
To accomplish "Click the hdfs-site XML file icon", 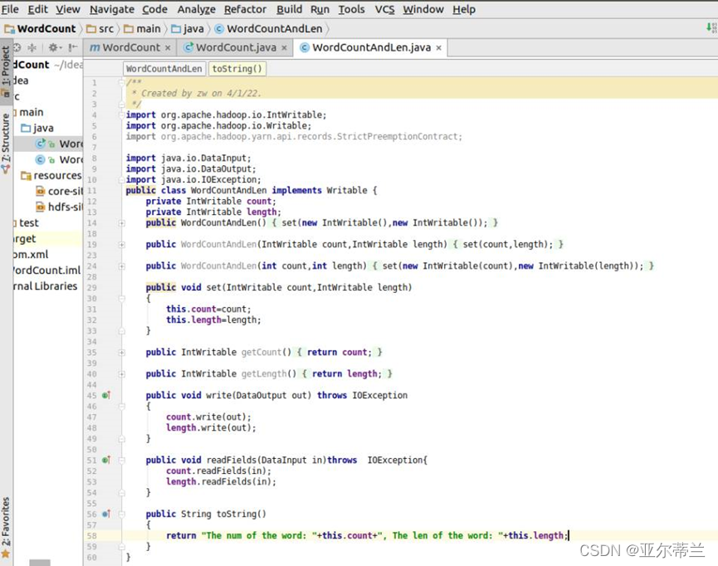I will (41, 207).
